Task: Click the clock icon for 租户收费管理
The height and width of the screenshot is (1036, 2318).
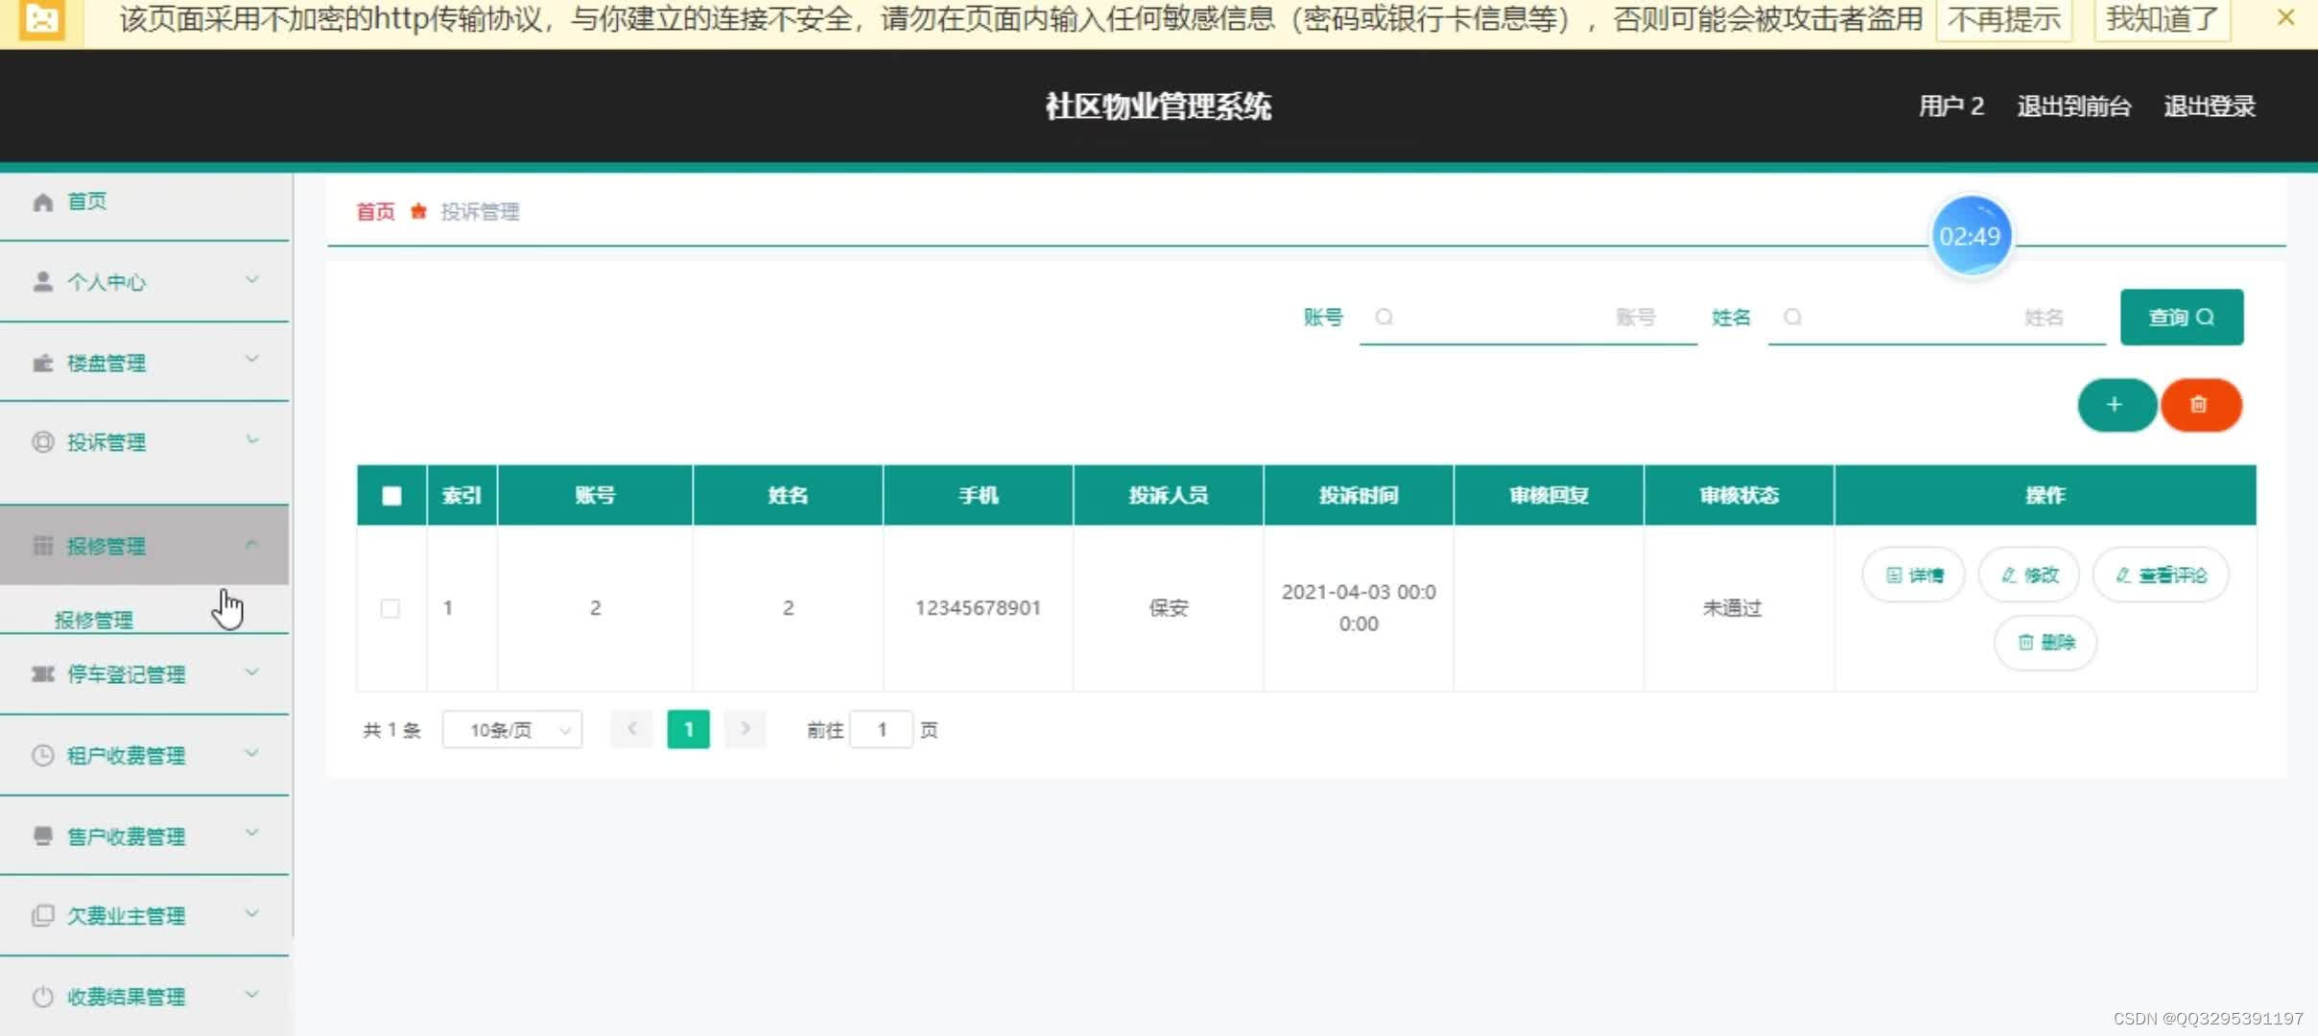Action: pos(42,755)
